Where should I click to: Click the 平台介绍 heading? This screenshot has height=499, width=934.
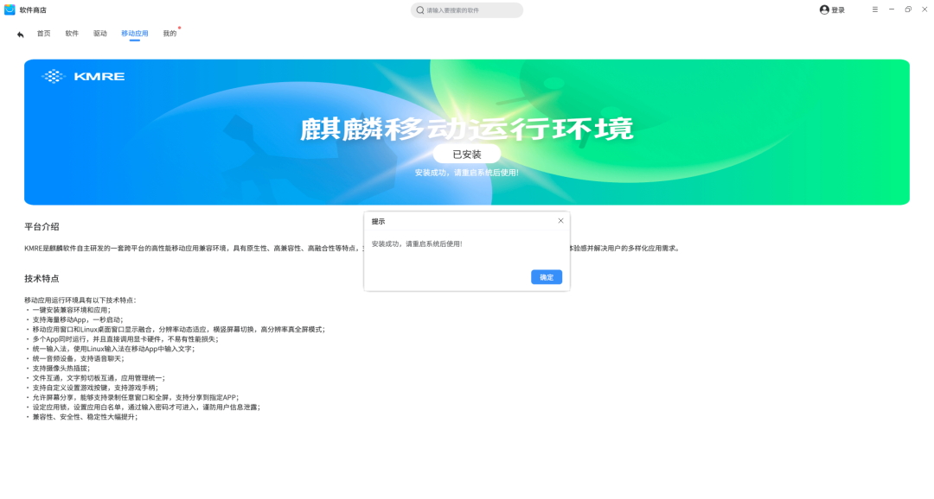click(42, 226)
